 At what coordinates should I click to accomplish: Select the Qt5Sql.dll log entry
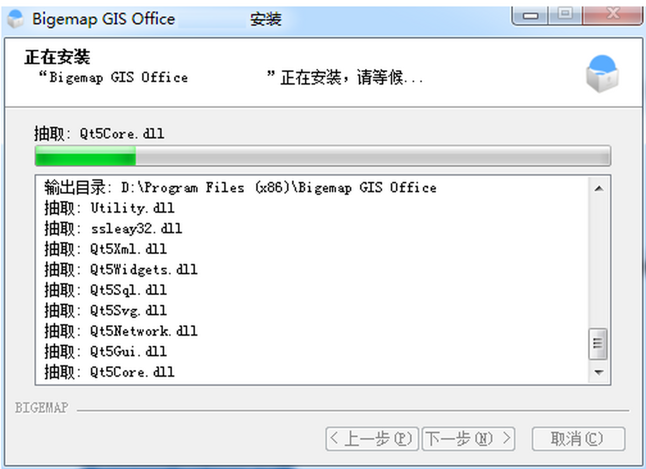click(106, 290)
